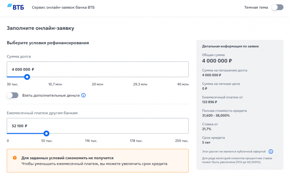Click 'Сервис онлайн-заявок банка ВТБ' header text
Screen dimensions: 289x177
point(63,8)
